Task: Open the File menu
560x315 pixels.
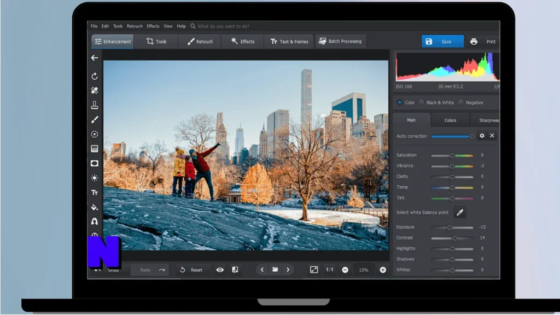Action: tap(94, 26)
